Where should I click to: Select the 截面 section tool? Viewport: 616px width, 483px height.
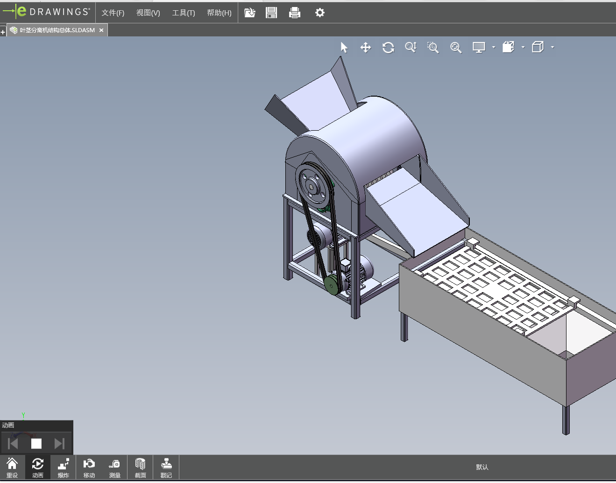point(141,468)
